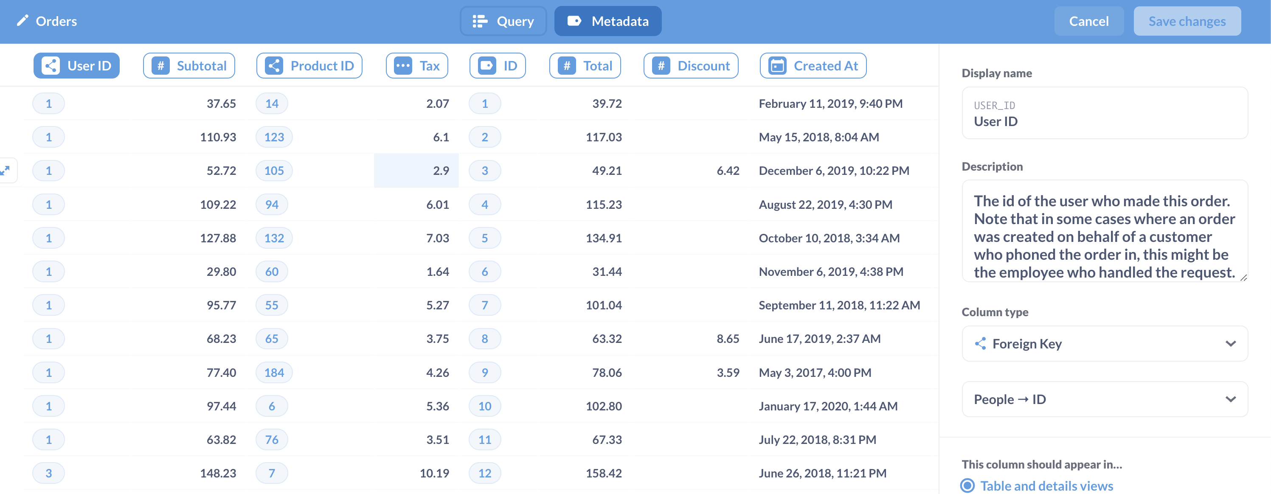
Task: Click the Cancel button
Action: pos(1089,21)
